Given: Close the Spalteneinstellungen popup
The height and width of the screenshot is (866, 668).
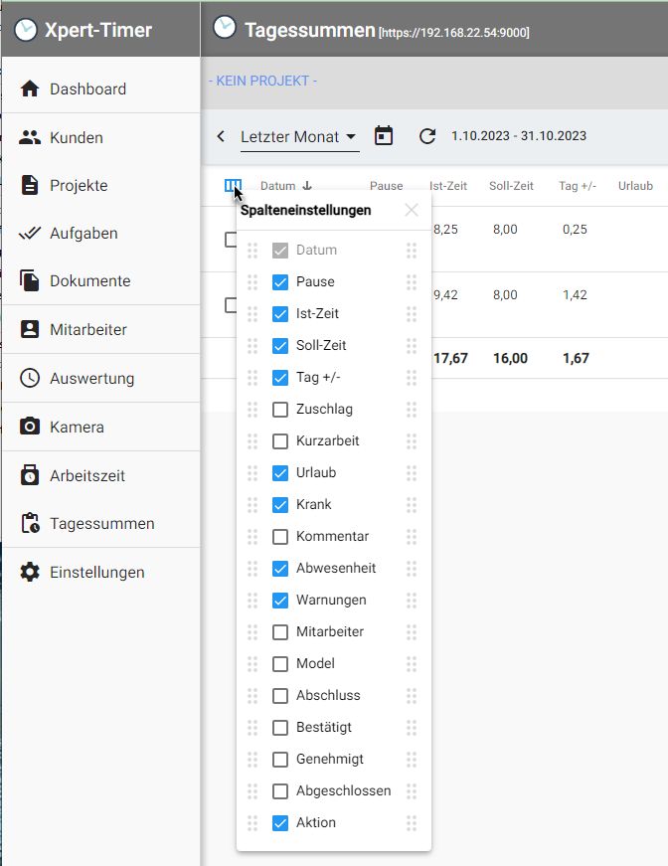Looking at the screenshot, I should click(x=412, y=210).
